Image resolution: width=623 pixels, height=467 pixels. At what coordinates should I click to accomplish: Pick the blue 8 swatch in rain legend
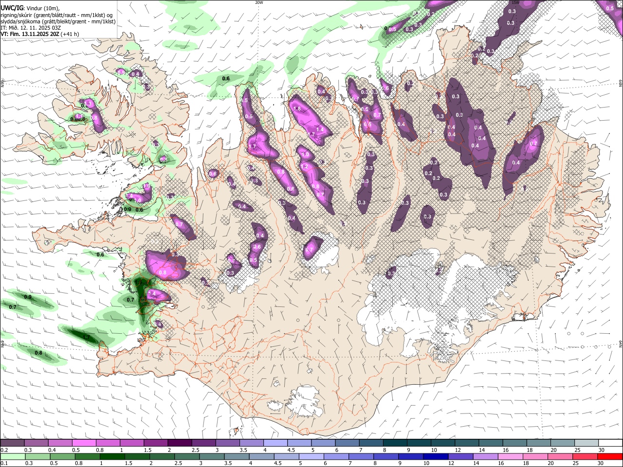pos(386,457)
